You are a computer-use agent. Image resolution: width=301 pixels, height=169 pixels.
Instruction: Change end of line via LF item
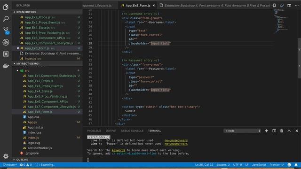pyautogui.click(x=247, y=165)
